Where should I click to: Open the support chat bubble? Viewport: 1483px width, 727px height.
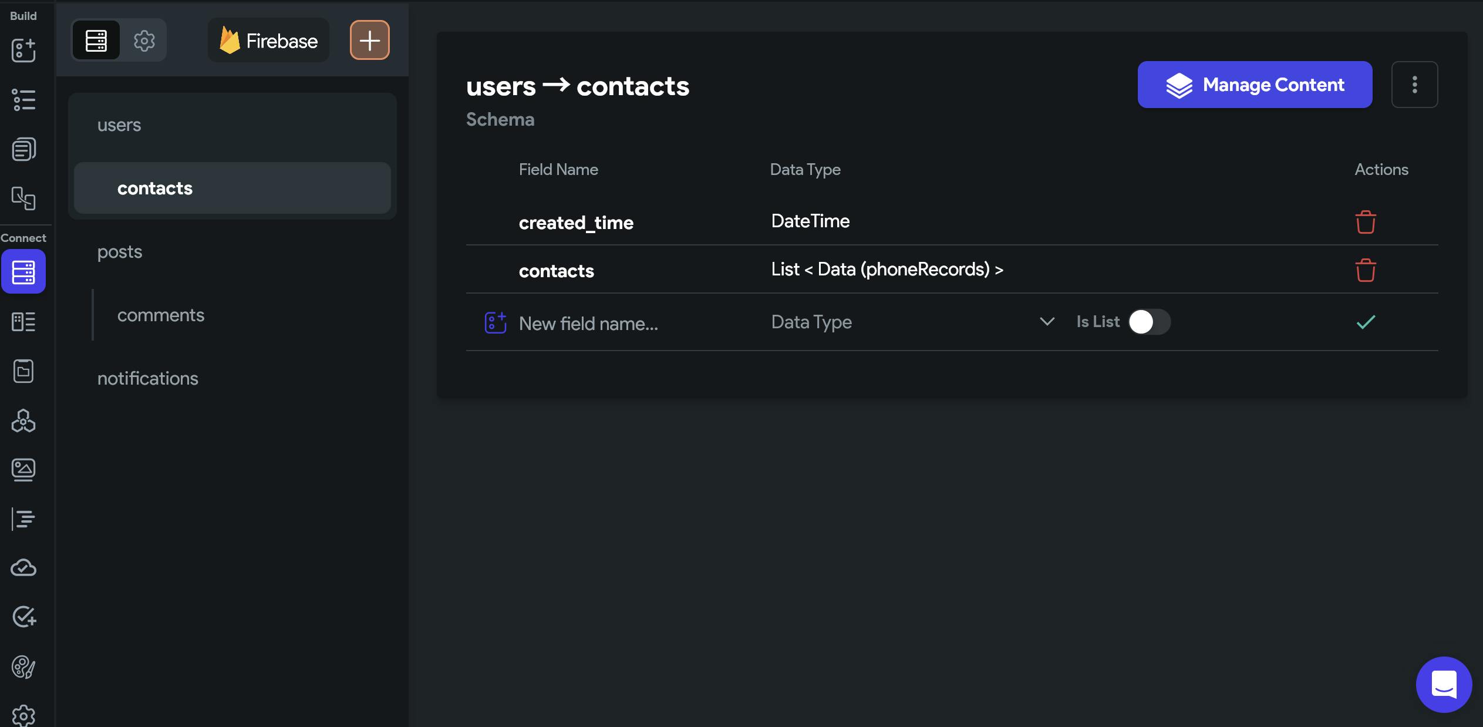tap(1444, 684)
